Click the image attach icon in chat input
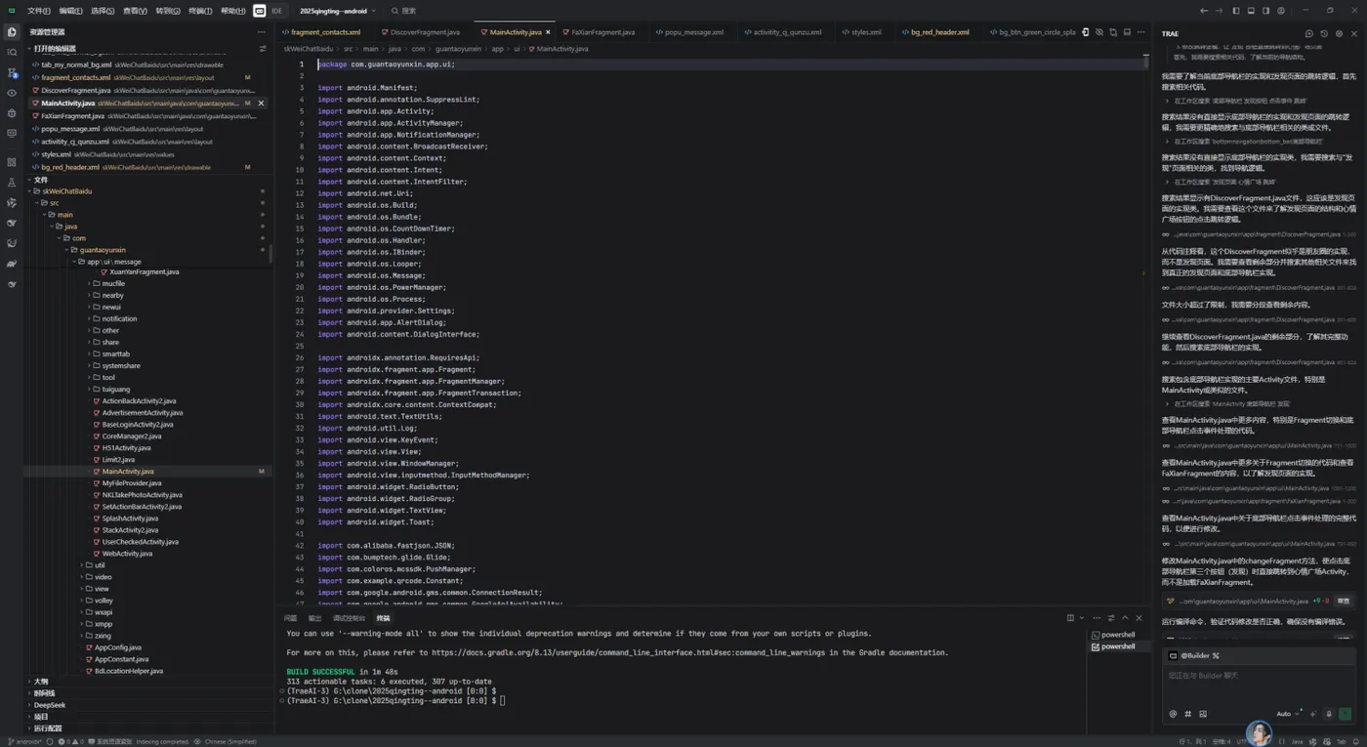The height and width of the screenshot is (747, 1367). point(1203,714)
